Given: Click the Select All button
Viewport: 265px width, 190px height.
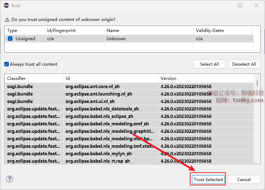Looking at the screenshot, I should tap(209, 64).
